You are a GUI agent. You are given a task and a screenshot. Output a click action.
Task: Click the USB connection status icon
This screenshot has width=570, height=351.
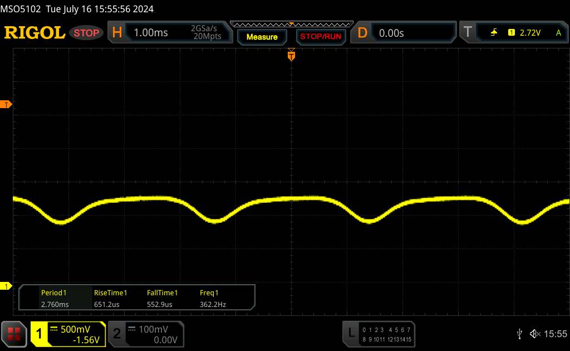pyautogui.click(x=519, y=334)
